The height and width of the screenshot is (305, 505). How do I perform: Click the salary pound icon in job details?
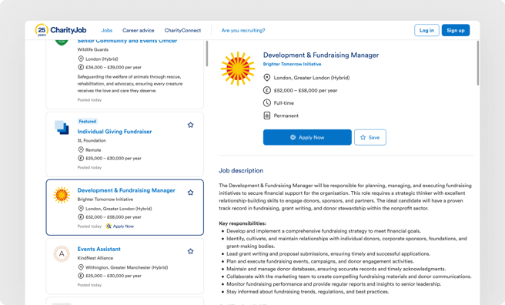click(266, 91)
